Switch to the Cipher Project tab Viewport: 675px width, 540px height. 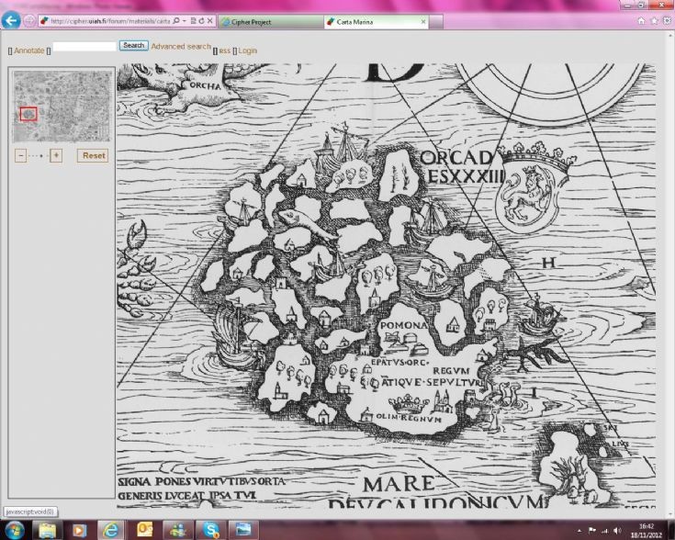(x=271, y=21)
